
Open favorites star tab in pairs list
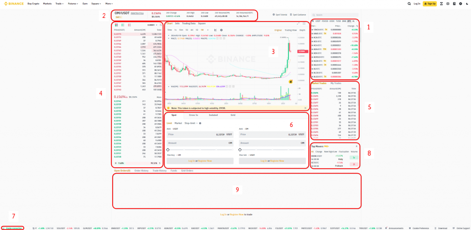point(313,21)
